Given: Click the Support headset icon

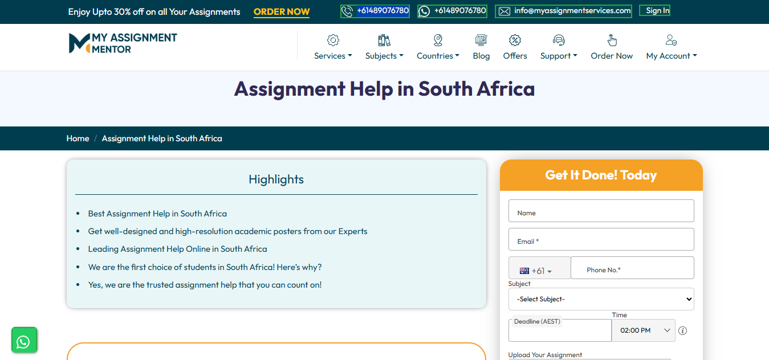Looking at the screenshot, I should pos(559,40).
